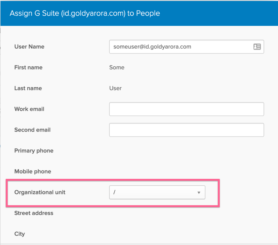Screen dimensions: 278x245
Task: Click the "Mobile phone" label
Action: [33, 171]
